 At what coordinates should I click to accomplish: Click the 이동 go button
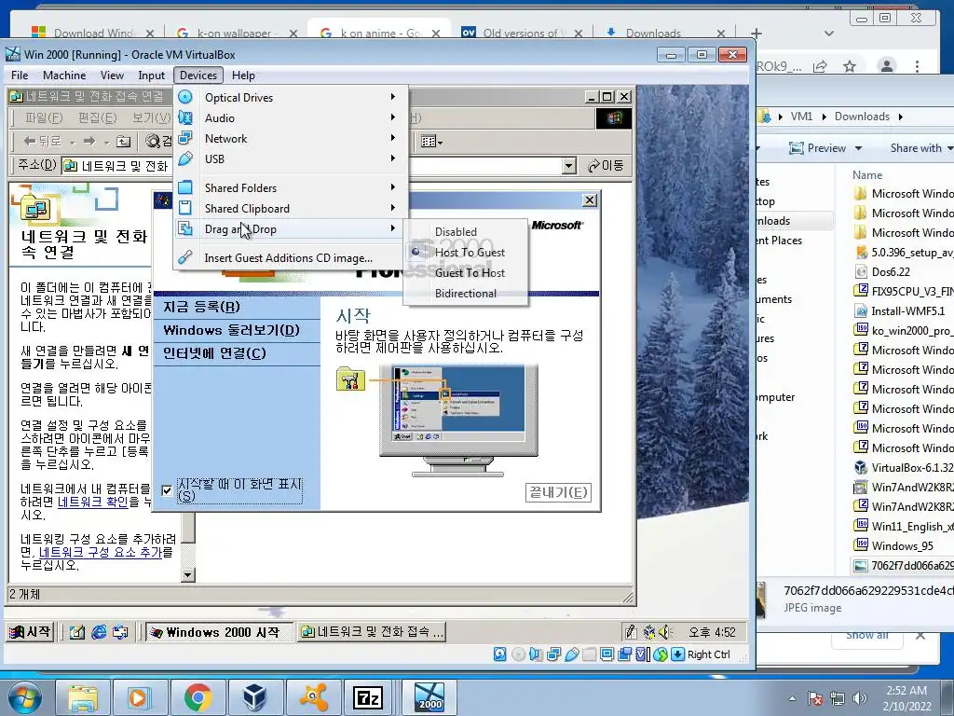click(606, 166)
